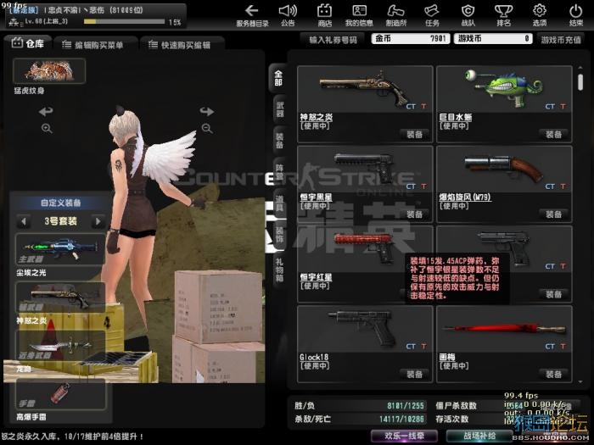Click scrollbar down arrow in inventory list
Screen dimensions: 594x445
(x=580, y=382)
